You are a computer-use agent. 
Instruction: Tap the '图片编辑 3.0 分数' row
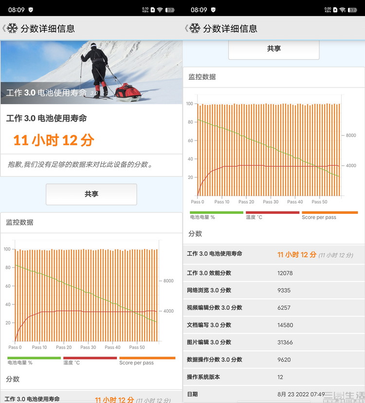click(x=274, y=342)
